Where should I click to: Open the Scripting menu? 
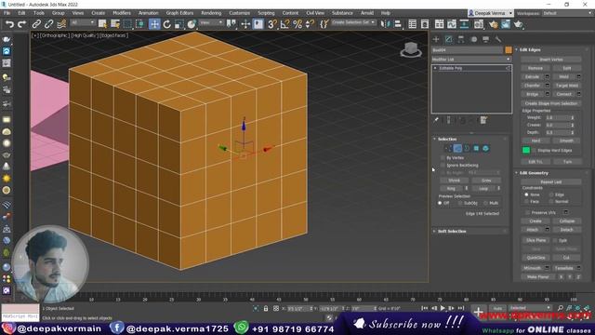[266, 13]
